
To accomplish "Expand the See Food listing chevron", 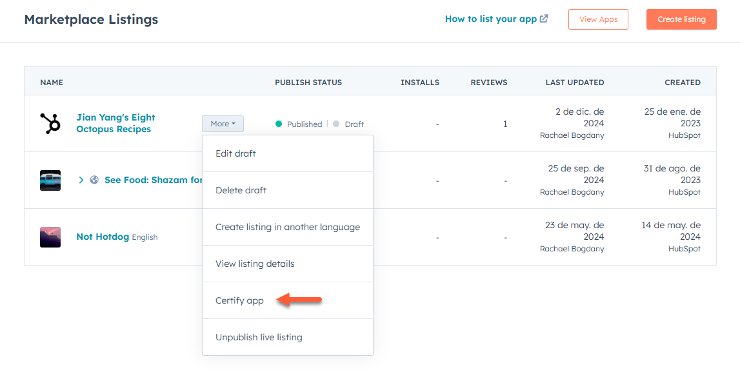I will click(x=81, y=180).
